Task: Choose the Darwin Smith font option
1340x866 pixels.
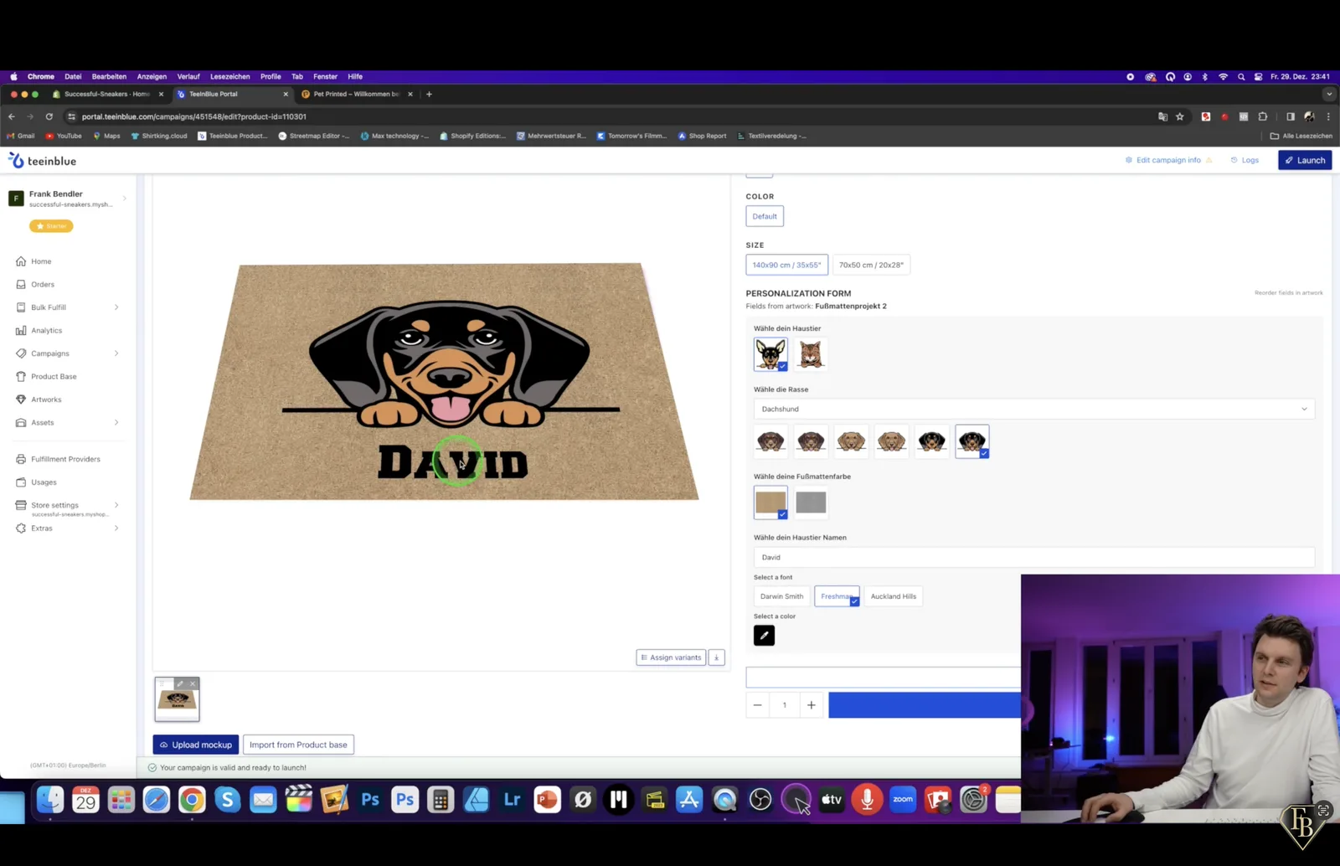Action: (x=781, y=596)
